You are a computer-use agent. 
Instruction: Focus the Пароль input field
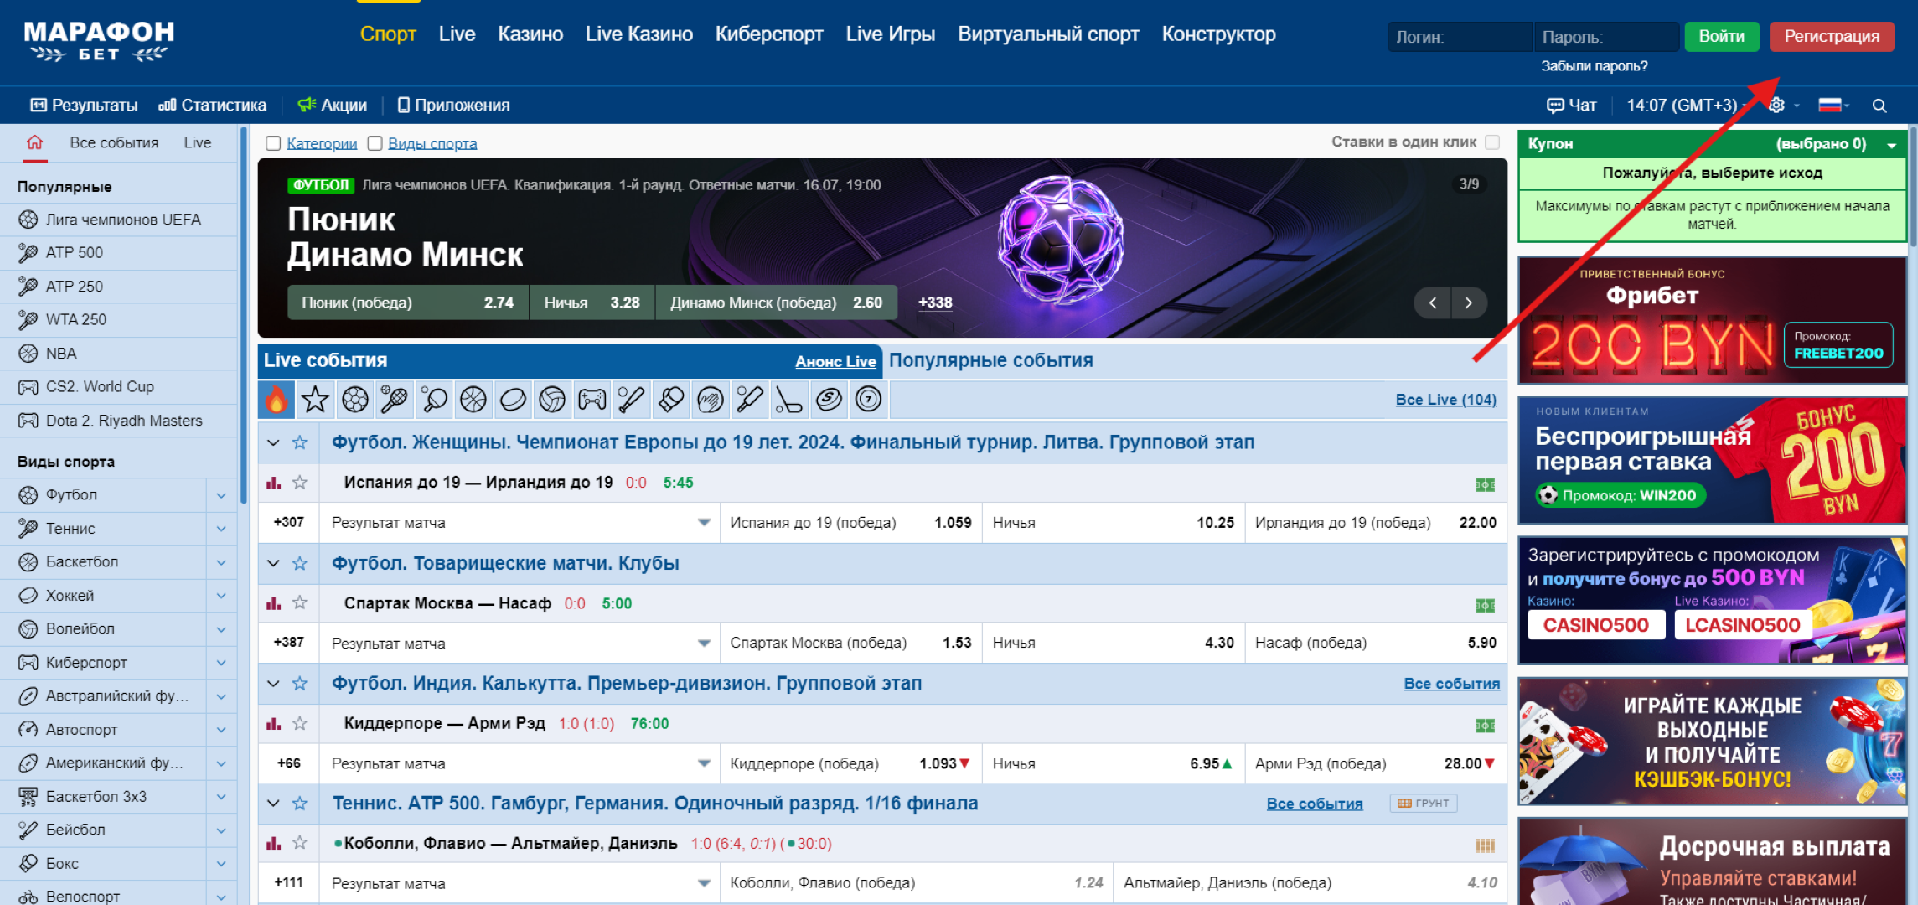[1606, 37]
